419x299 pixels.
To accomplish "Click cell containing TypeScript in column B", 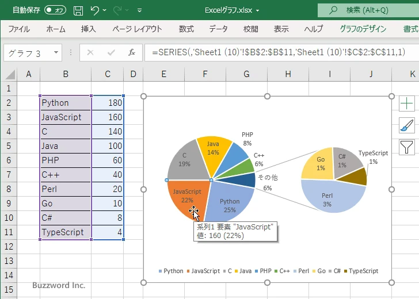I will tap(66, 232).
